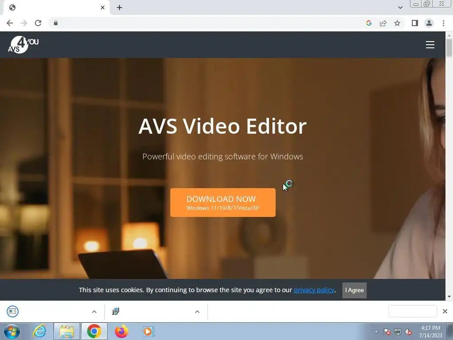Click Show all downloads button
This screenshot has width=453, height=340.
pyautogui.click(x=413, y=311)
